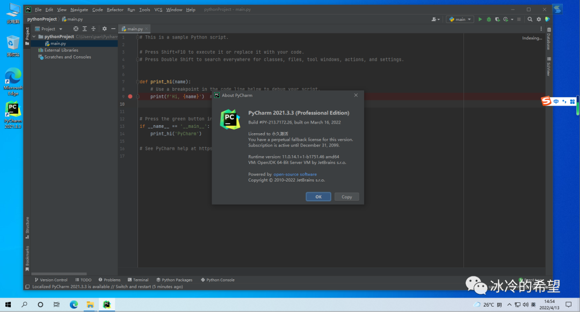Open IDE settings gear in top toolbar
The height and width of the screenshot is (312, 580).
539,19
